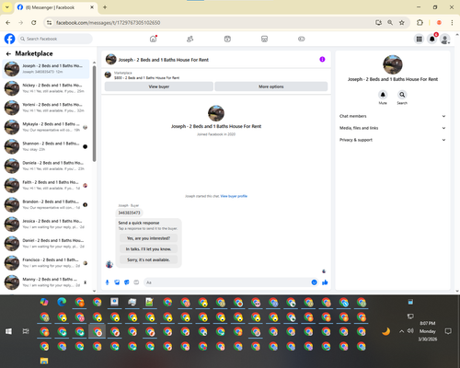This screenshot has width=460, height=368.
Task: Send quick response 'In talks. I'll let you know.'
Action: click(x=148, y=249)
